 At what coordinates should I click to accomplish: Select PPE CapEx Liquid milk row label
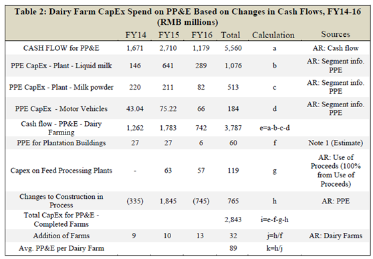(x=61, y=66)
